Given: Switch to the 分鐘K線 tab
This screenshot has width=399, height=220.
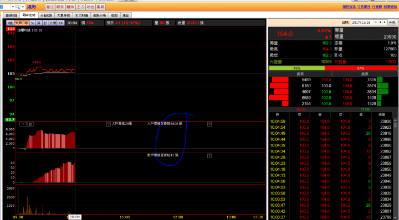Looking at the screenshot, I should [x=46, y=15].
